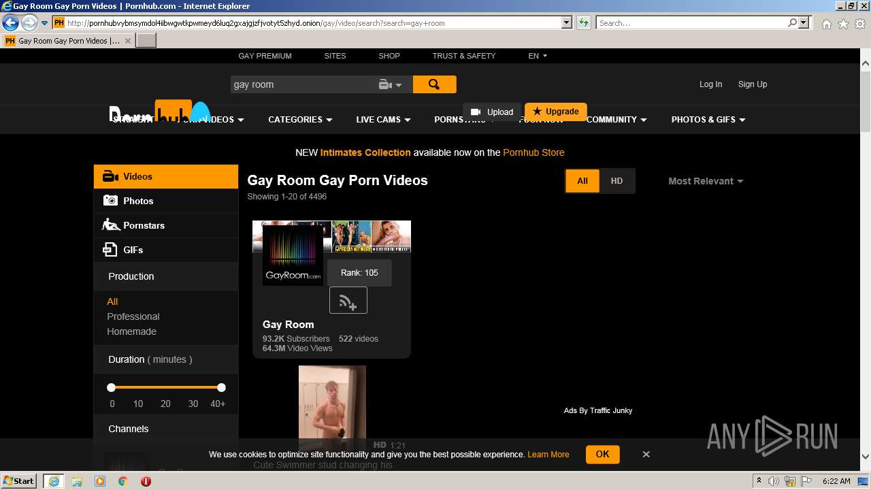Open the Intimates Collection link
The height and width of the screenshot is (490, 871).
[365, 152]
